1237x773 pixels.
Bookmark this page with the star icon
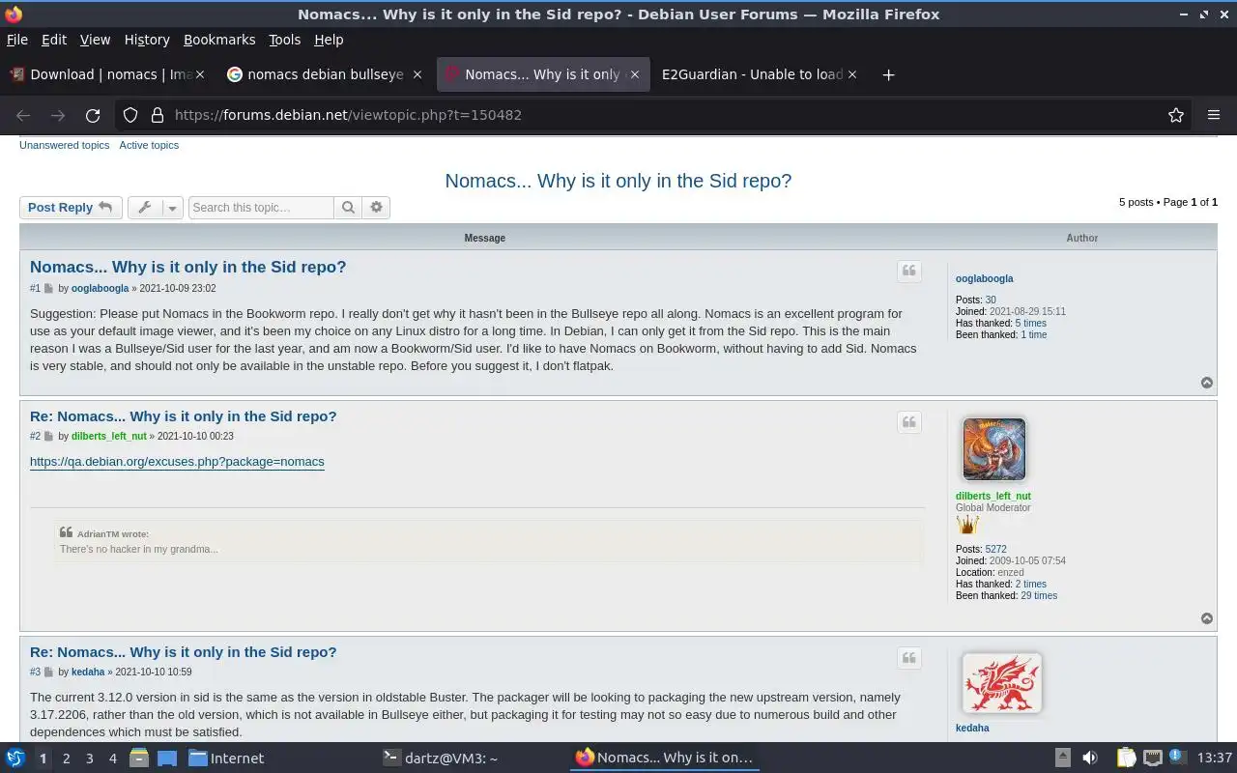pyautogui.click(x=1176, y=115)
